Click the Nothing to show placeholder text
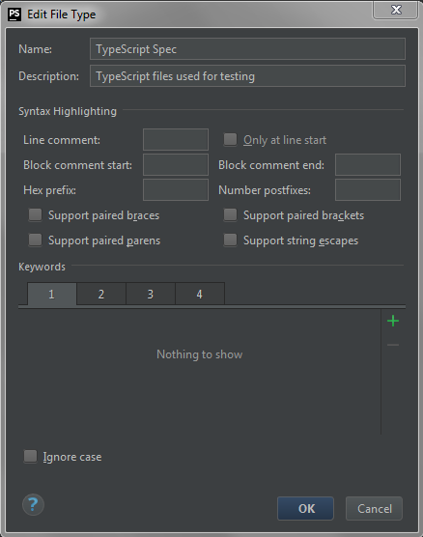Viewport: 423px width, 537px height. click(x=200, y=354)
